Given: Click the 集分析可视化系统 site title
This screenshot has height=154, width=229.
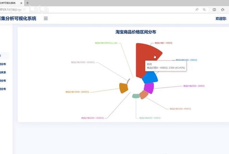Looking at the screenshot, I should pos(18,19).
